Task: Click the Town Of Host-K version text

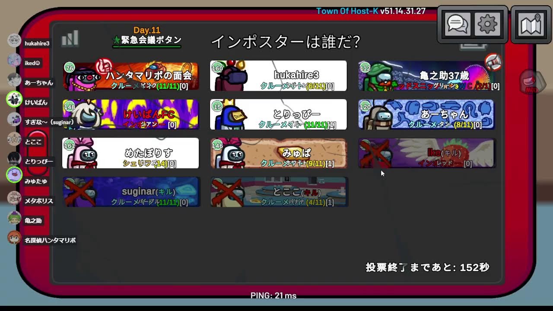Action: tap(371, 11)
